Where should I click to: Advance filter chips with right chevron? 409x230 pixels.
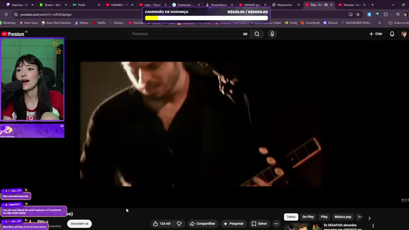[369, 218]
